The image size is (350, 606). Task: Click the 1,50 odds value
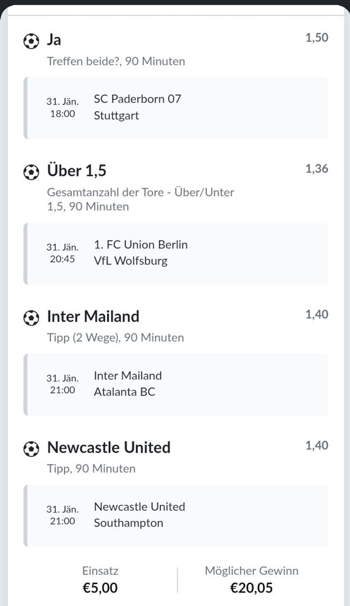point(317,38)
